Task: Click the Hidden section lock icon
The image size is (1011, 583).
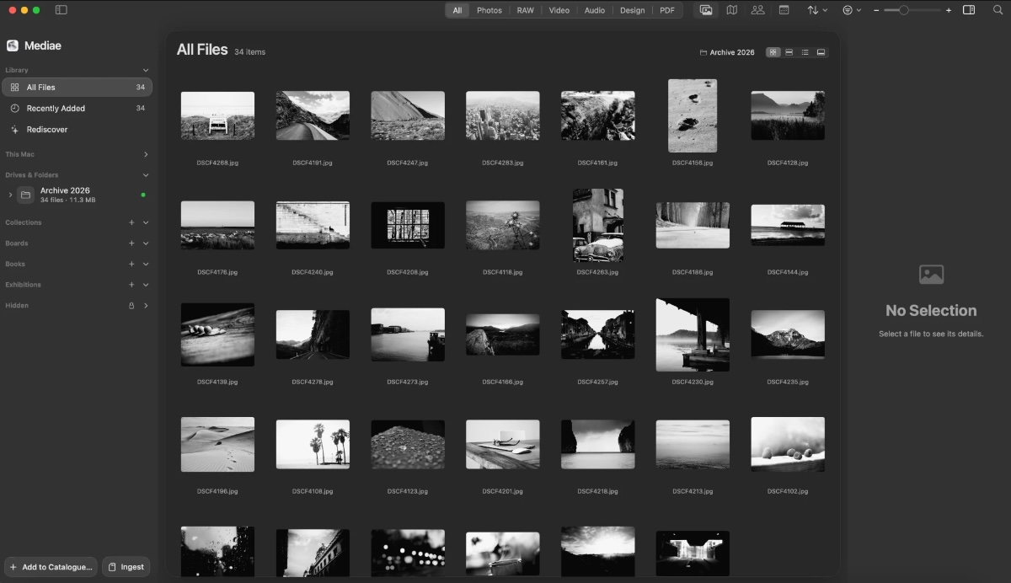Action: pyautogui.click(x=131, y=306)
